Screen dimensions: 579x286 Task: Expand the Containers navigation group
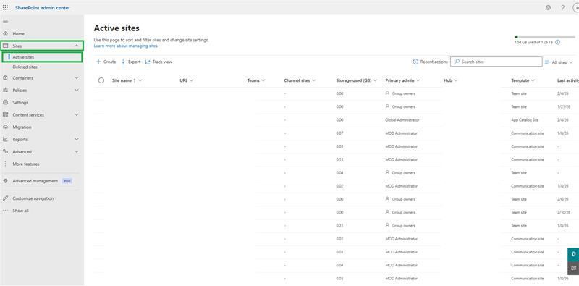(x=77, y=78)
